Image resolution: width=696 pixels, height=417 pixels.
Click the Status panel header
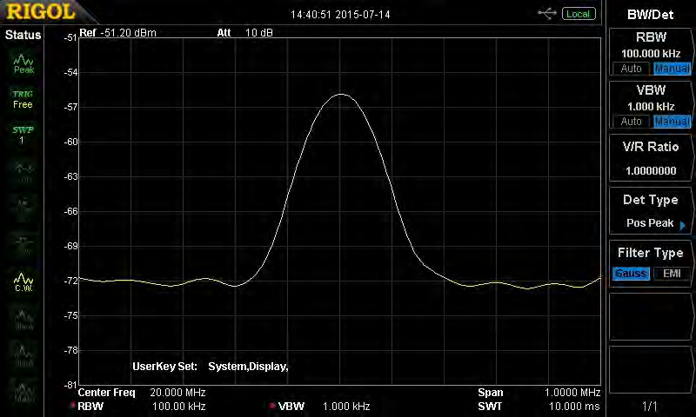[23, 35]
